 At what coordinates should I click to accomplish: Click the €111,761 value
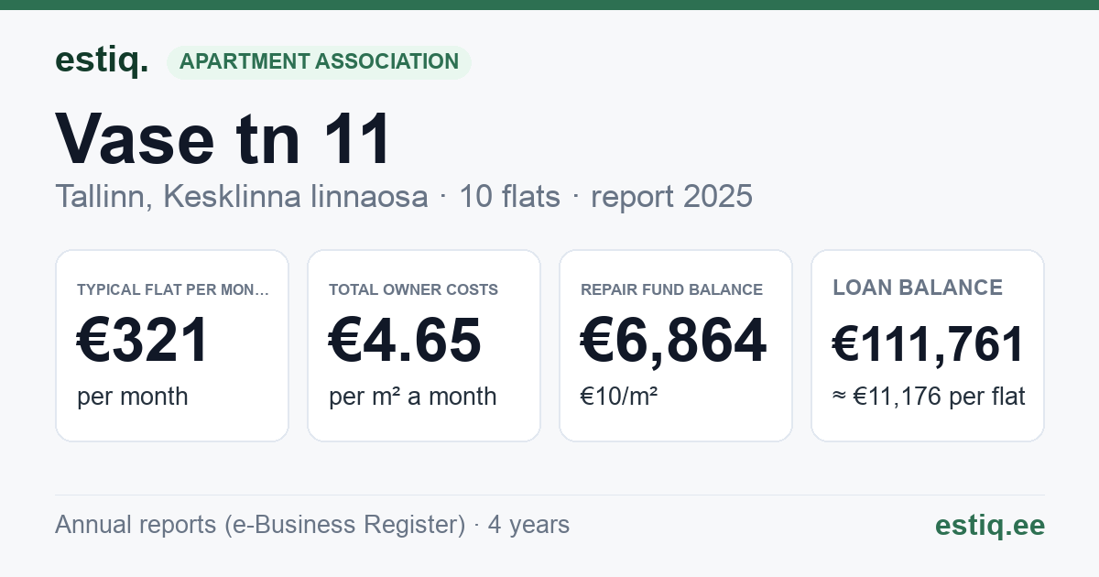click(x=928, y=344)
